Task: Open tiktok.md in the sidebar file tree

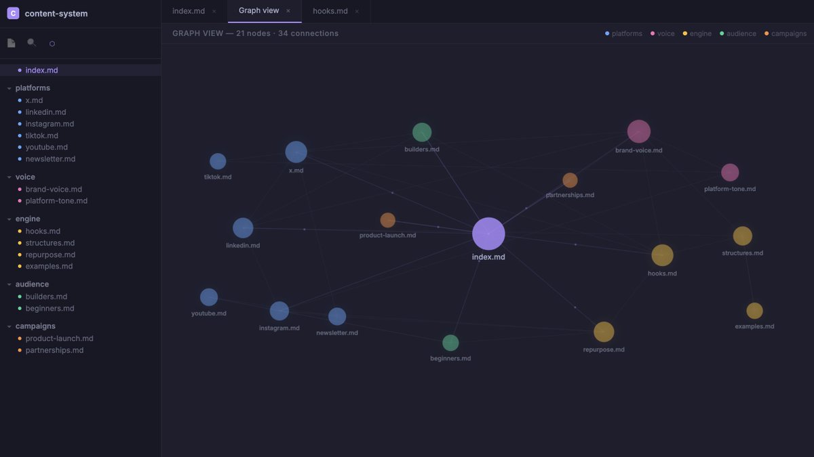Action: pyautogui.click(x=80, y=135)
